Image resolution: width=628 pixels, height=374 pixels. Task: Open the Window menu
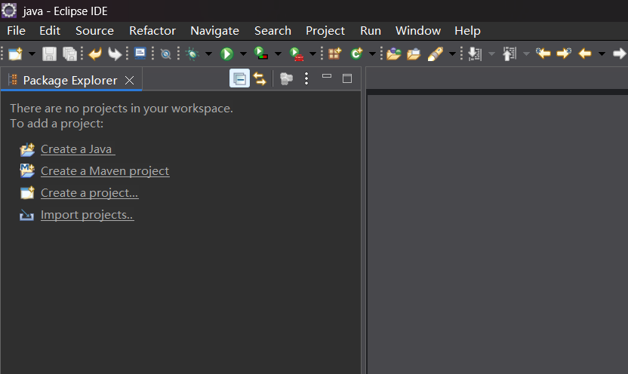coord(417,31)
